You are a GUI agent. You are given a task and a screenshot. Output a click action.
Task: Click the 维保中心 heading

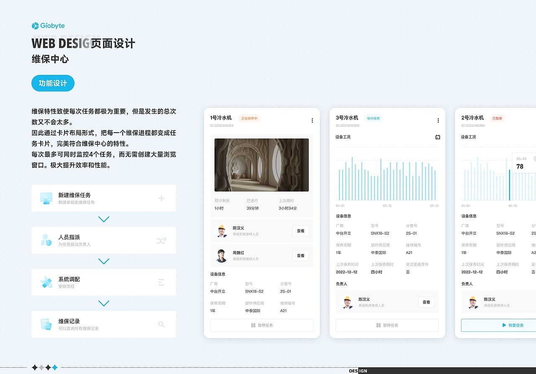pos(50,59)
